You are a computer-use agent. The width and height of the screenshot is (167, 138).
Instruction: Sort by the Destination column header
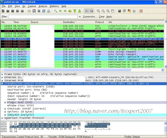coord(78,22)
